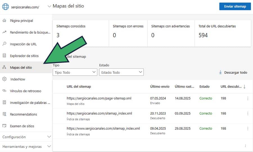
Task: Open the Estado: Todo dropdown
Action: pos(121,72)
